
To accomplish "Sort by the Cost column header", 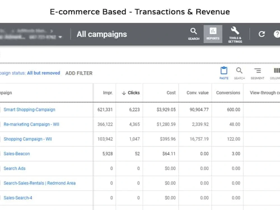I will (x=171, y=93).
